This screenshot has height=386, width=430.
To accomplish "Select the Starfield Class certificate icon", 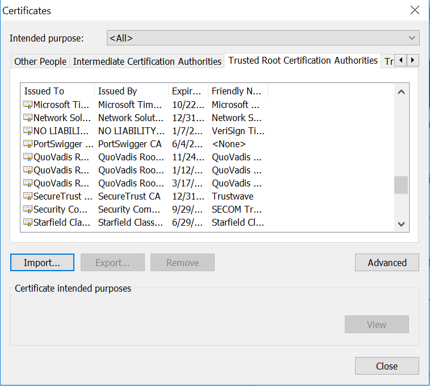I will (27, 222).
